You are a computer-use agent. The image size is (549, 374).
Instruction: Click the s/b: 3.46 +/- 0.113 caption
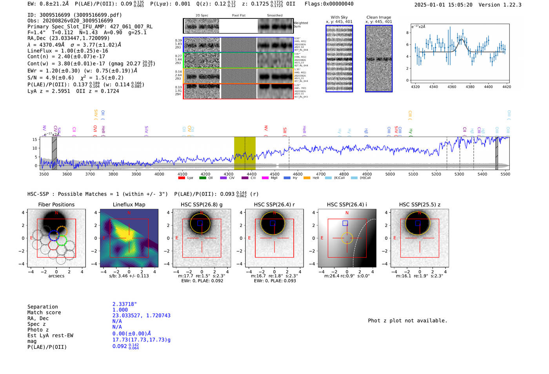click(129, 276)
